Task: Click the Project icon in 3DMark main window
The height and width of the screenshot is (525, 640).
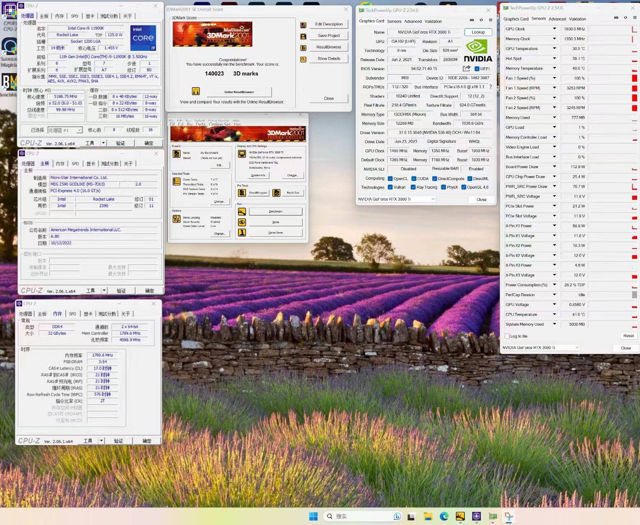Action: click(x=176, y=154)
